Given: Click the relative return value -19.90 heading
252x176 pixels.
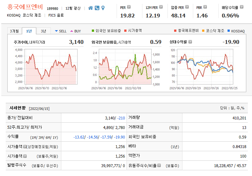Looking at the screenshot, I should tap(231, 42).
